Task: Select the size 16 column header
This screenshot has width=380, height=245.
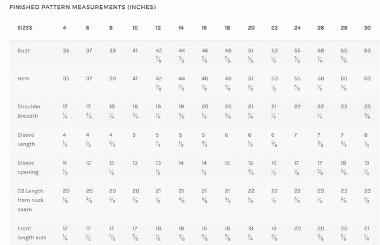Action: 204,28
